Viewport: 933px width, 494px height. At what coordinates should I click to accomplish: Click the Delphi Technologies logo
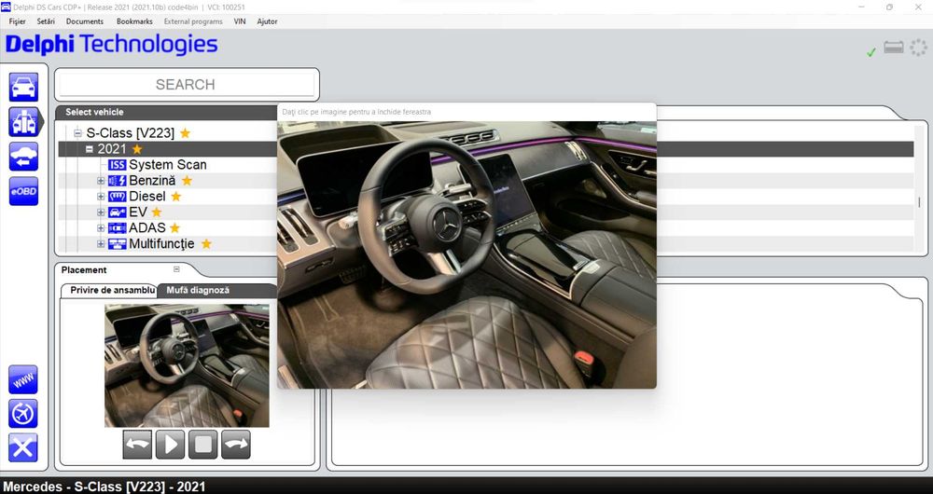pos(112,45)
